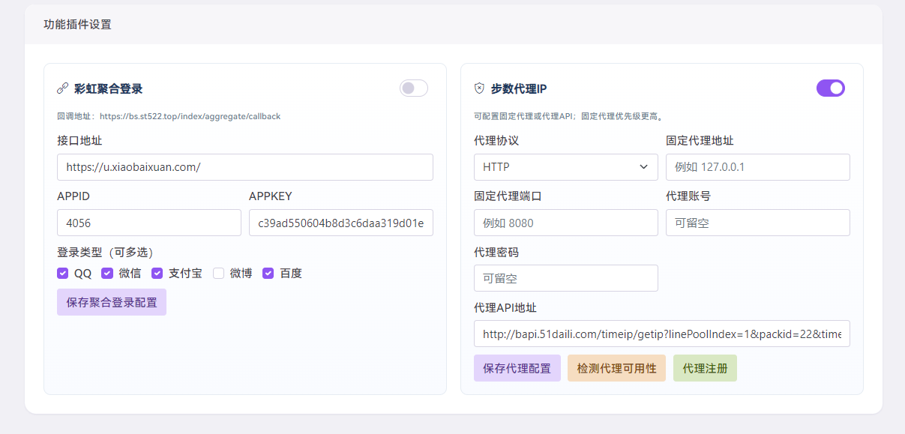Click the 保存代理配置 button
Image resolution: width=905 pixels, height=434 pixels.
pyautogui.click(x=517, y=368)
